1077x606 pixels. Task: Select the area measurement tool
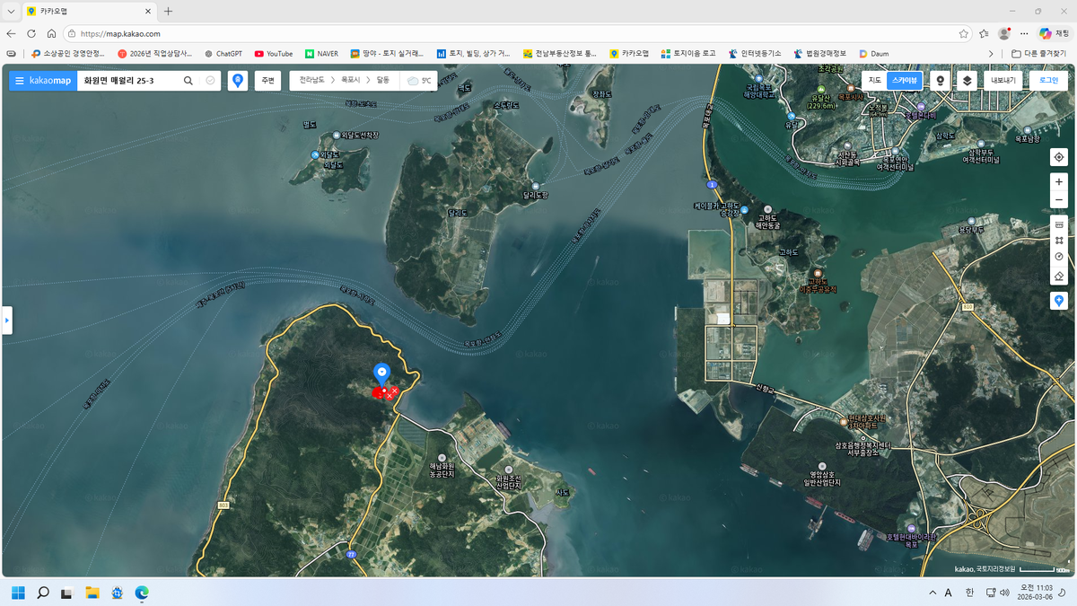(1059, 241)
